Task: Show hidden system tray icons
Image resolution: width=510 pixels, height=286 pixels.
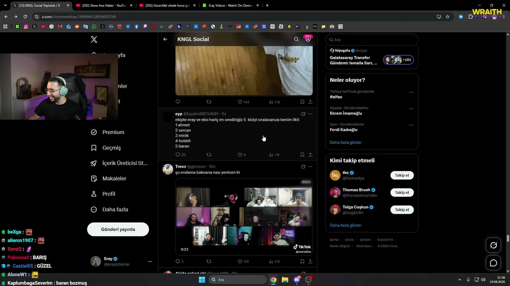Action: pyautogui.click(x=459, y=280)
